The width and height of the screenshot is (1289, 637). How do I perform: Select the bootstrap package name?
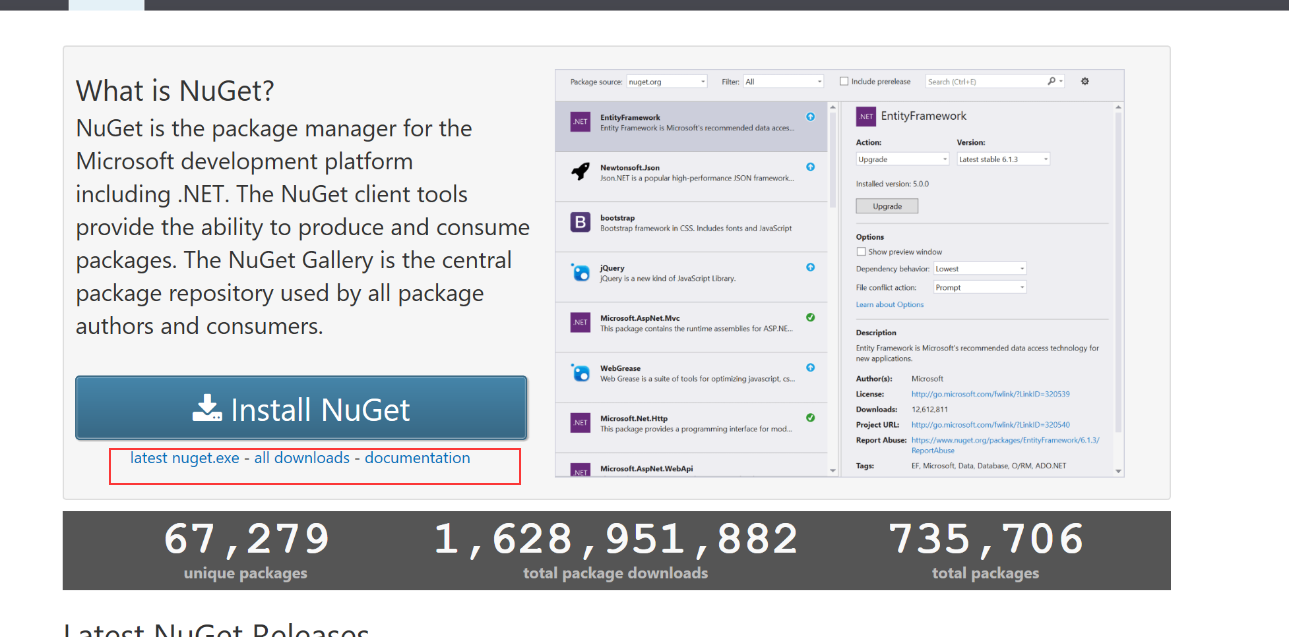(x=617, y=218)
